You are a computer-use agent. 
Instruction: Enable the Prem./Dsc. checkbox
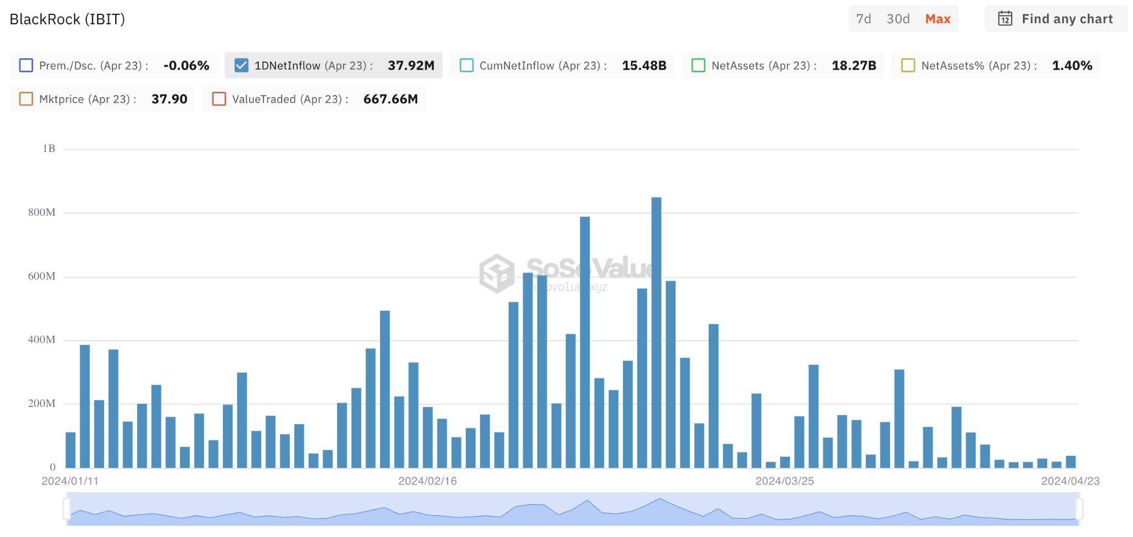pos(26,65)
